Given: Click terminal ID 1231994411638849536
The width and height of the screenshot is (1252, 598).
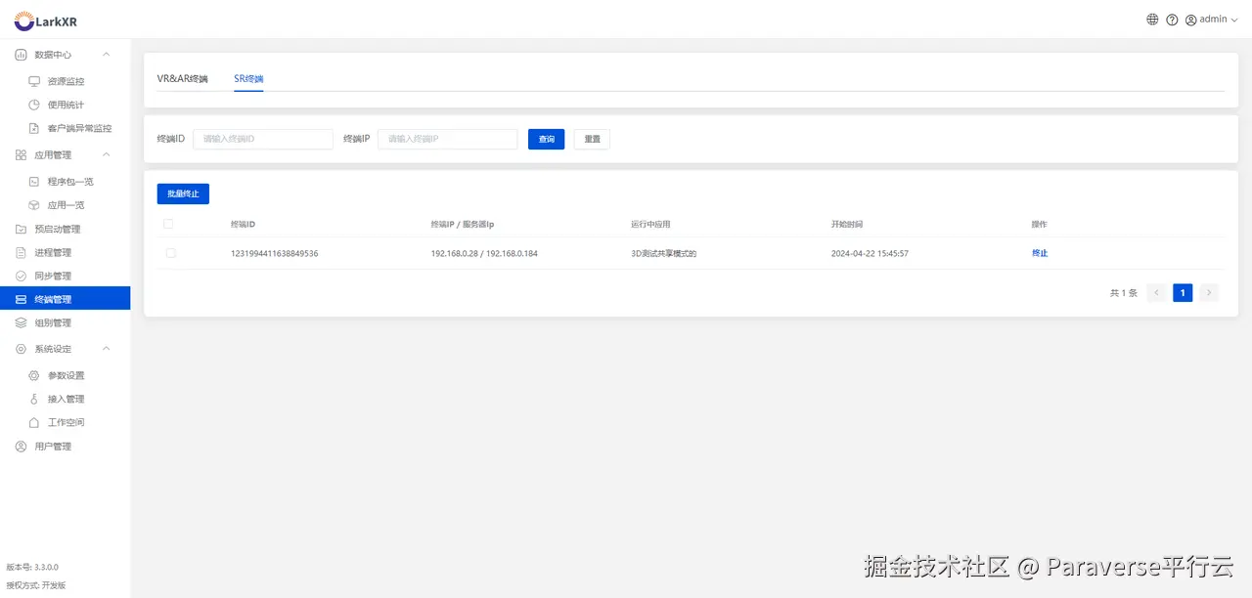Looking at the screenshot, I should pyautogui.click(x=275, y=254).
